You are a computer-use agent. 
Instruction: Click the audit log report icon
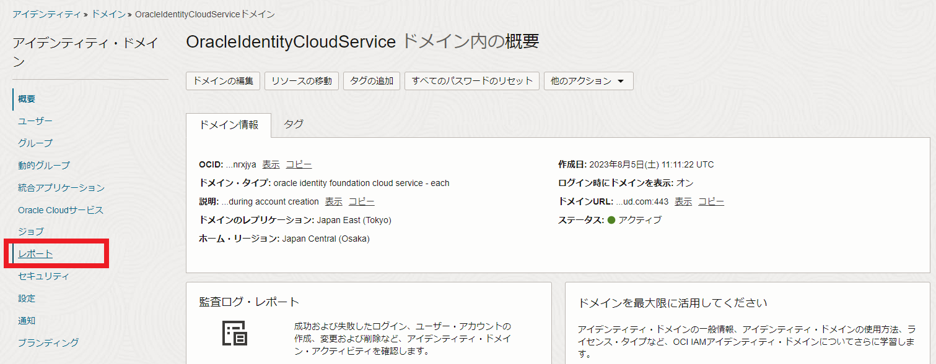[235, 334]
